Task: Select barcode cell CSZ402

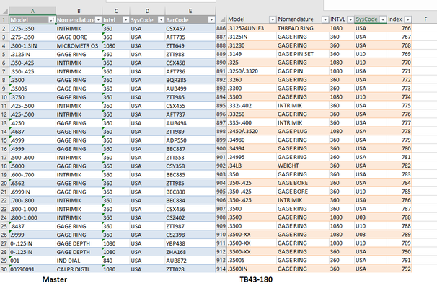Action: click(x=190, y=217)
